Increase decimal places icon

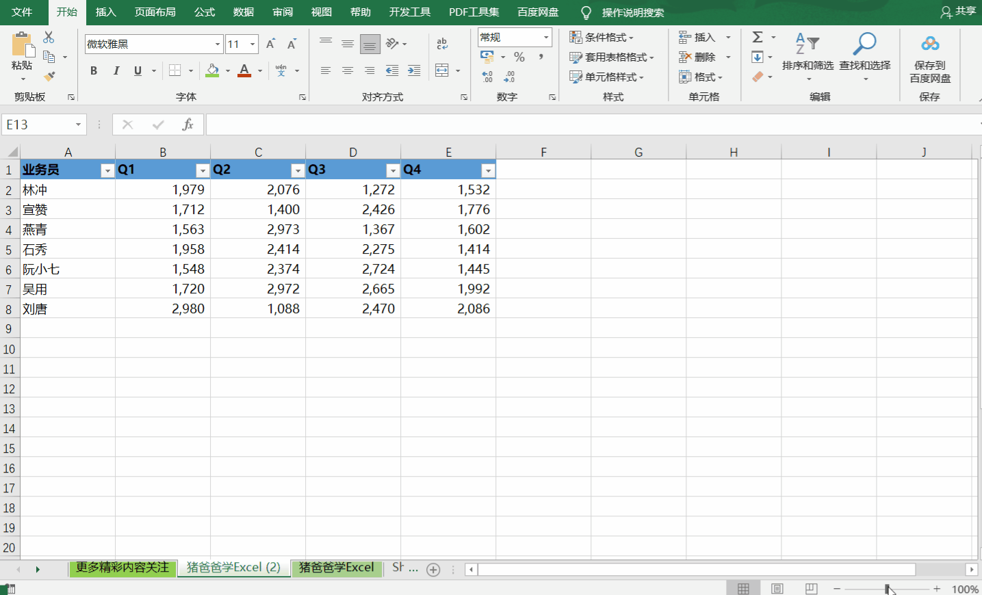point(487,77)
